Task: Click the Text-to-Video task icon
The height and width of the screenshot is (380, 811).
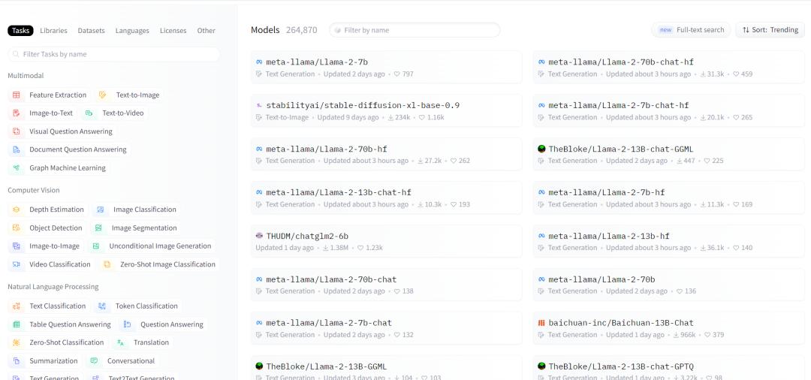Action: (x=89, y=113)
